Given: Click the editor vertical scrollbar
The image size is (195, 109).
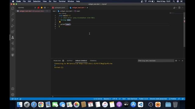Looking at the screenshot, I should tap(184, 30).
